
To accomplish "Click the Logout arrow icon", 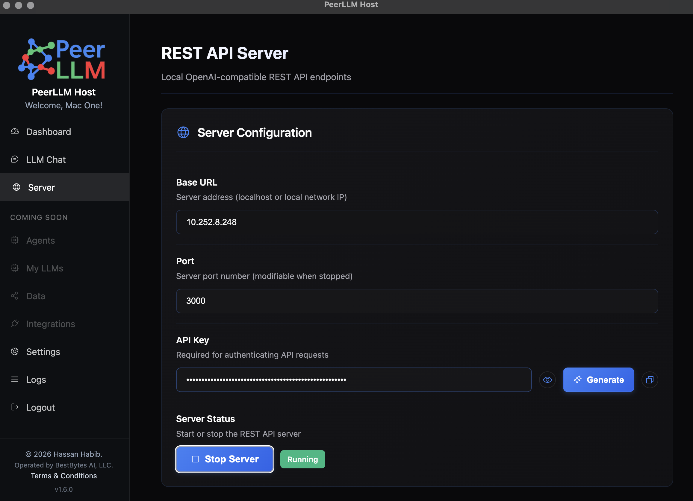I will [15, 407].
